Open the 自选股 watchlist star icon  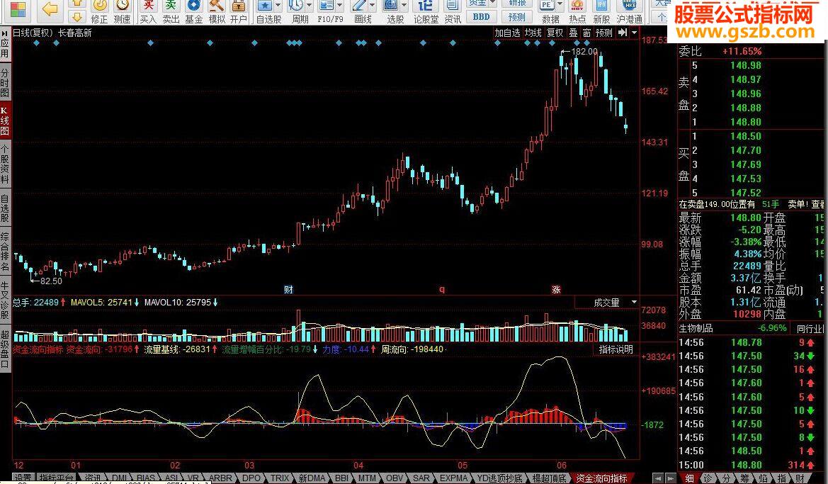point(264,5)
